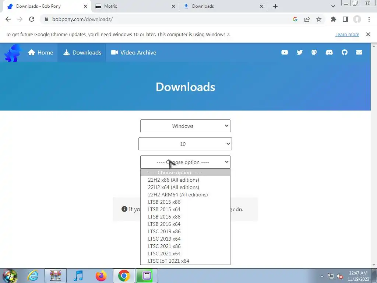Select the ---- Choose option ---- entry
This screenshot has width=377, height=283.
(x=185, y=172)
